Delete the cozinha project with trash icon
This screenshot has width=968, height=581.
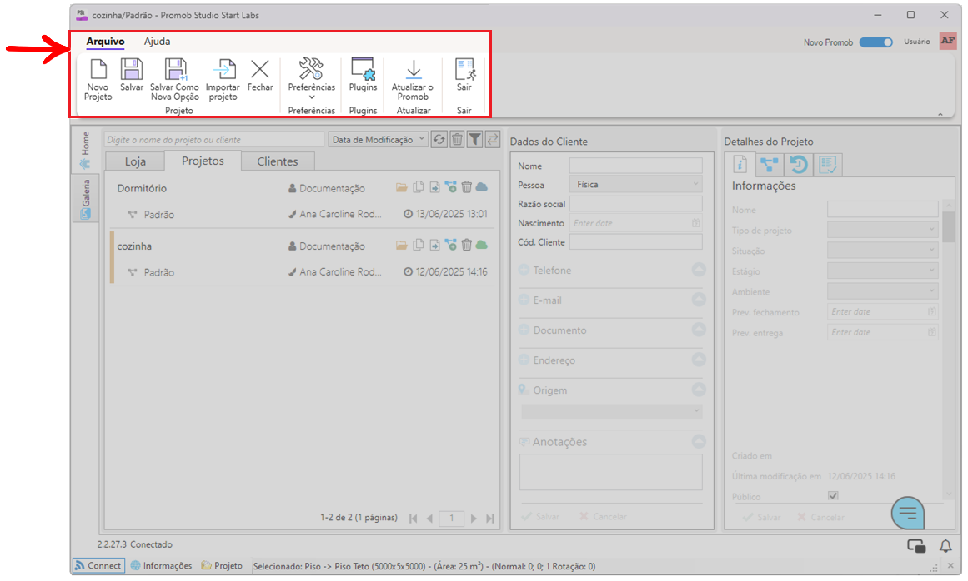467,245
